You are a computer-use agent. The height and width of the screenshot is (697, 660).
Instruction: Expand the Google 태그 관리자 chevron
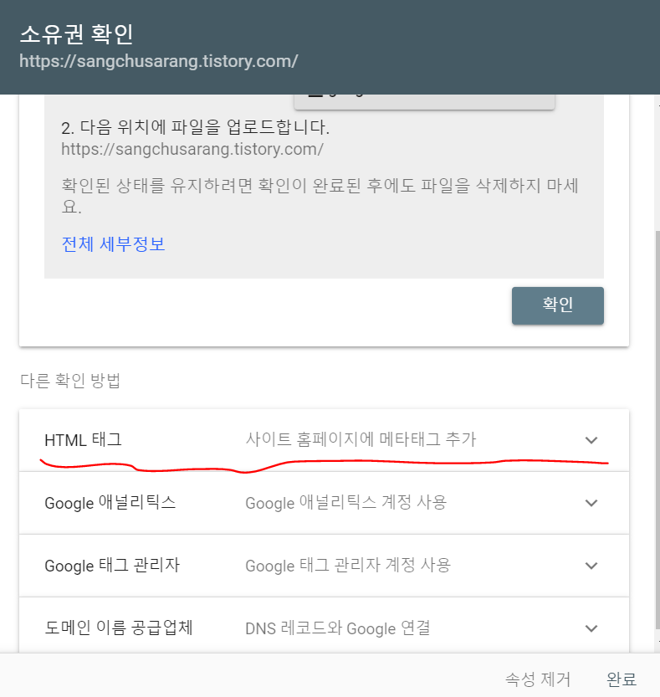point(591,566)
